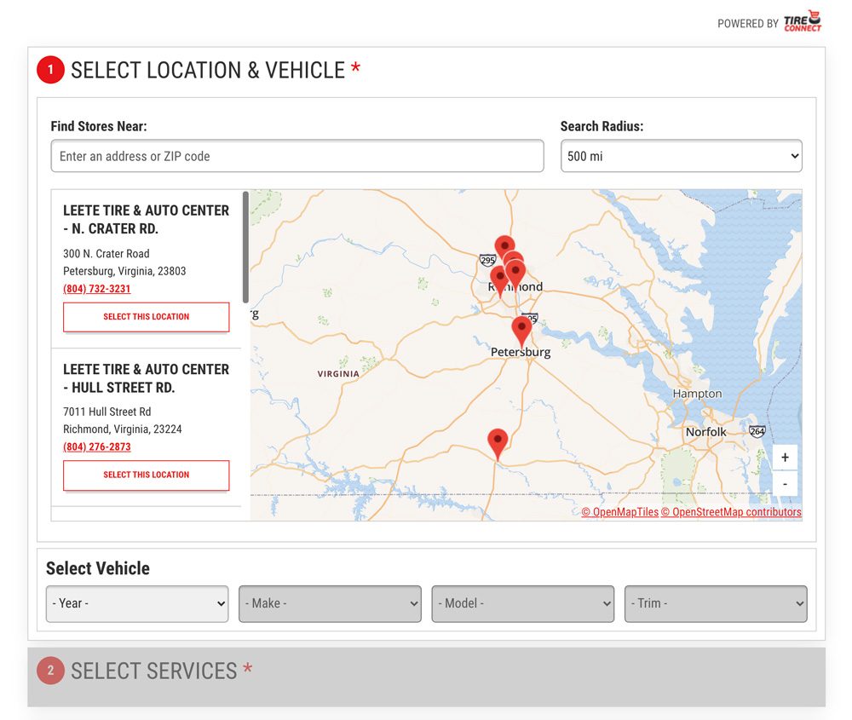
Task: Call (804) 732-3231 phone link
Action: tap(97, 289)
